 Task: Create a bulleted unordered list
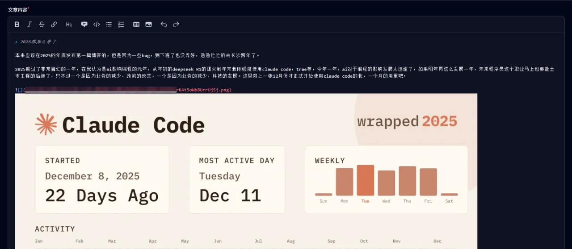pos(109,25)
